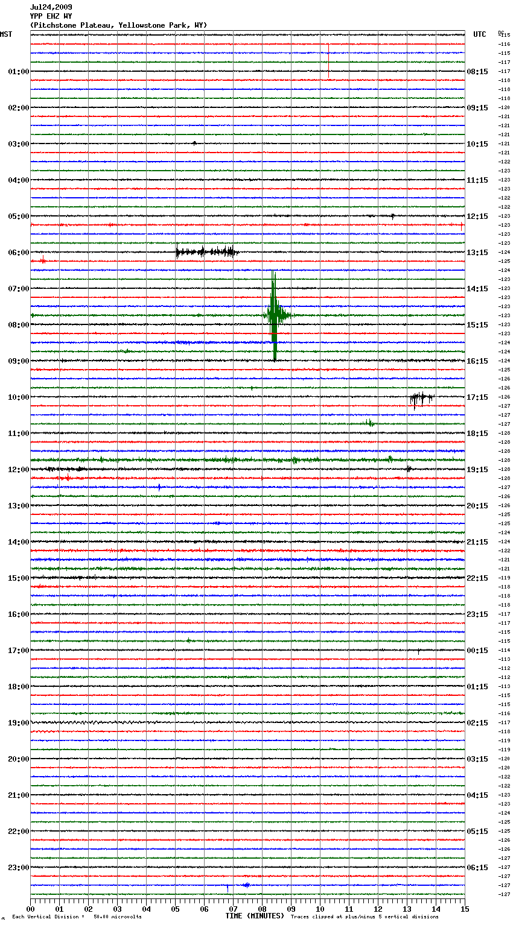Click the 20:15 UTC time label
This screenshot has height=925, width=513.
coord(477,506)
